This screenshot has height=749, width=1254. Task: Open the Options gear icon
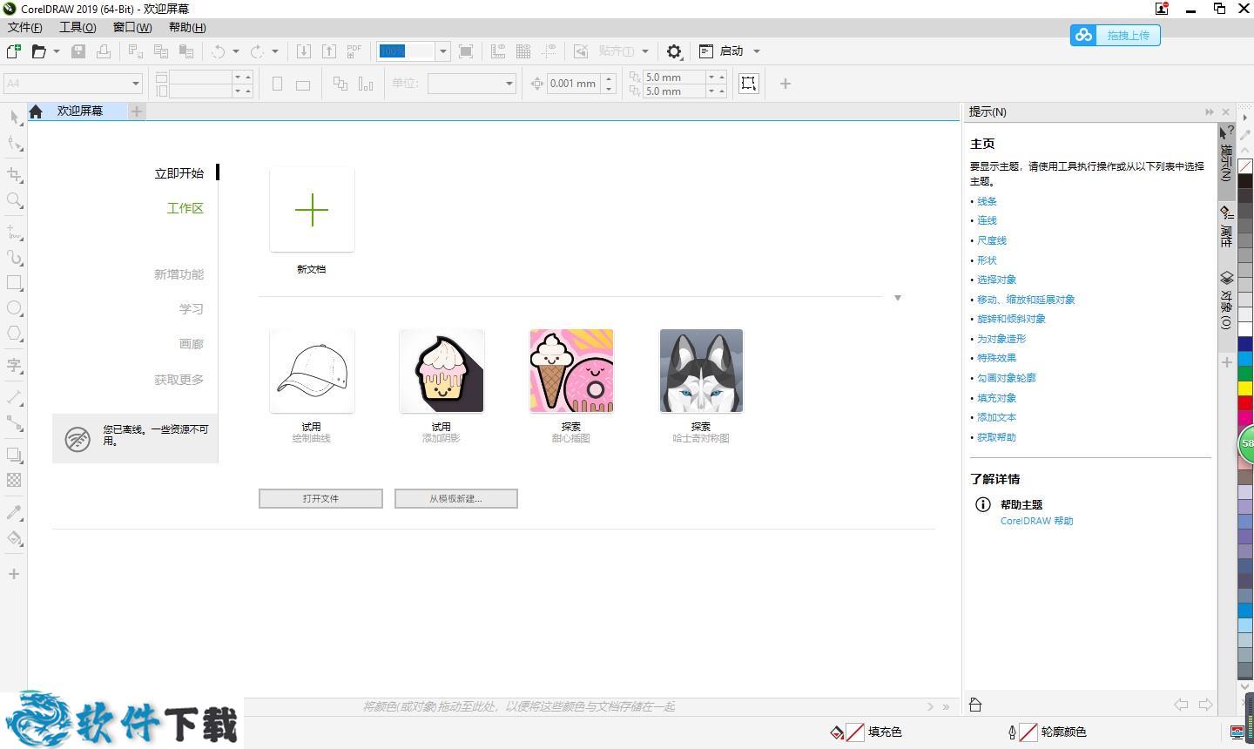(674, 51)
